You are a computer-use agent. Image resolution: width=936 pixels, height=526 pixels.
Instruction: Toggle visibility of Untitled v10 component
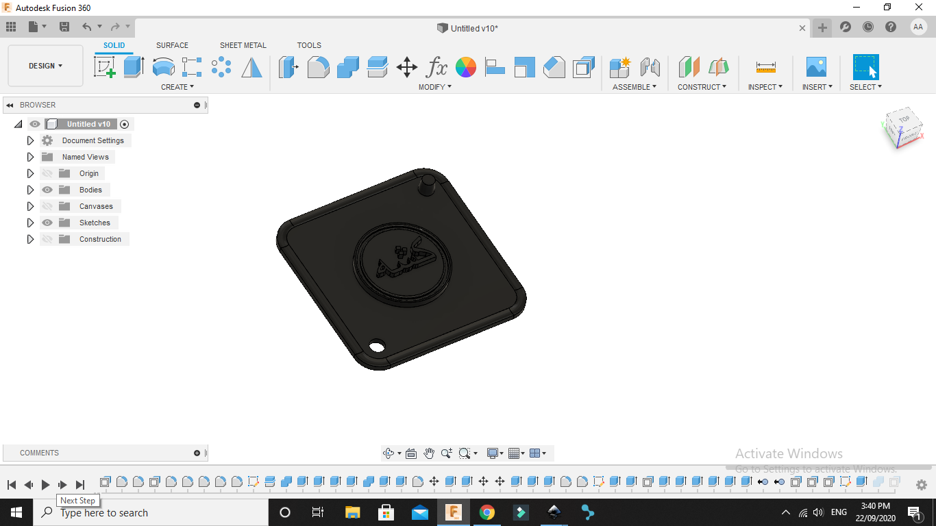pos(35,124)
